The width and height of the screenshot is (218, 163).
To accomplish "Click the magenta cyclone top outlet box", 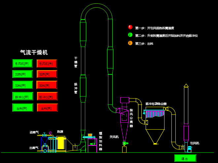I will tap(125, 100).
